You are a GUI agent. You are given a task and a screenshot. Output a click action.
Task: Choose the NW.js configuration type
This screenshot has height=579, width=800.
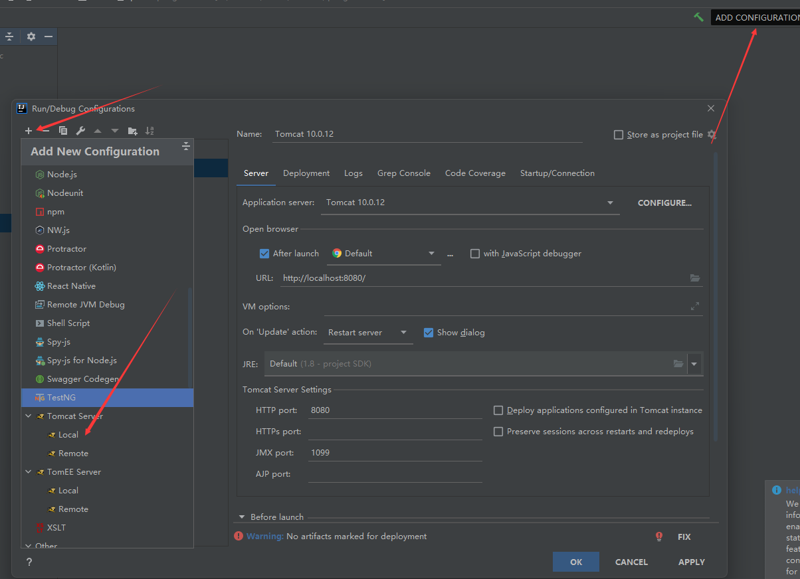[x=107, y=230]
